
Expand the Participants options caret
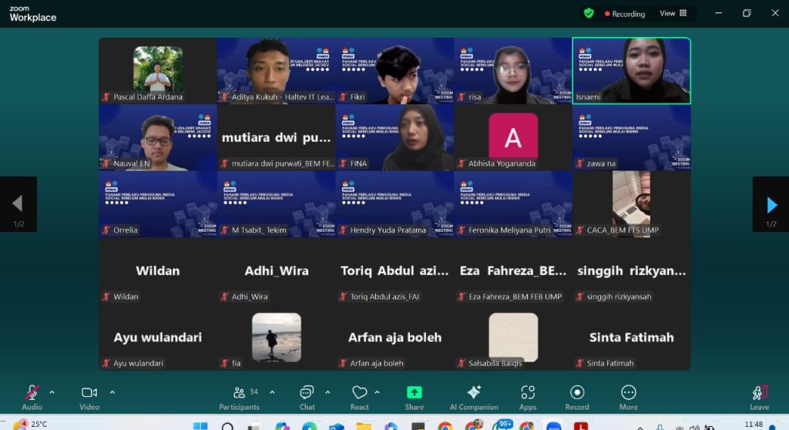coord(272,392)
